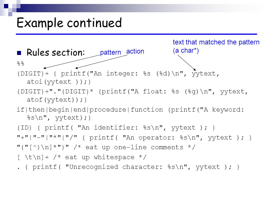273x205 pixels.
Task: Click the 'procedure' keyword in the pattern
Action: (x=108, y=110)
